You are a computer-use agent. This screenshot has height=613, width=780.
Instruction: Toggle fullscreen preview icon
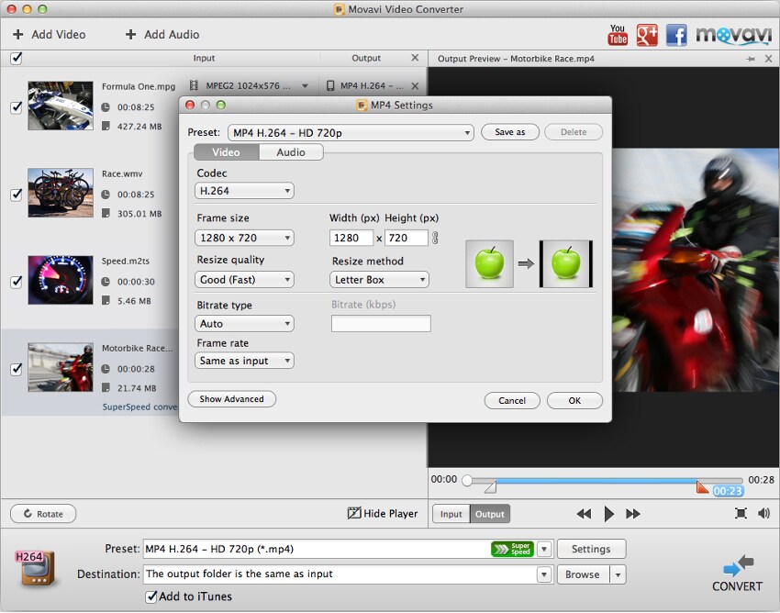(x=741, y=514)
